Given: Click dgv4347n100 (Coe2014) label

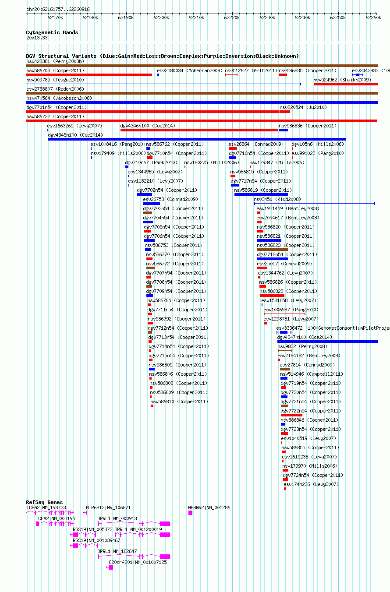Looking at the screenshot, I should tap(305, 337).
